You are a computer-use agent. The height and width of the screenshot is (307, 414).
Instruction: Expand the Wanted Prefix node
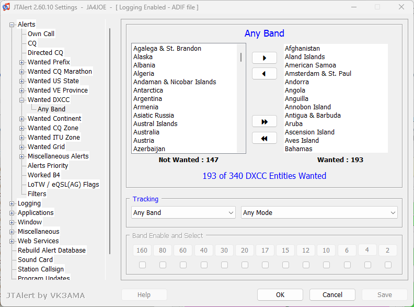tap(22, 62)
